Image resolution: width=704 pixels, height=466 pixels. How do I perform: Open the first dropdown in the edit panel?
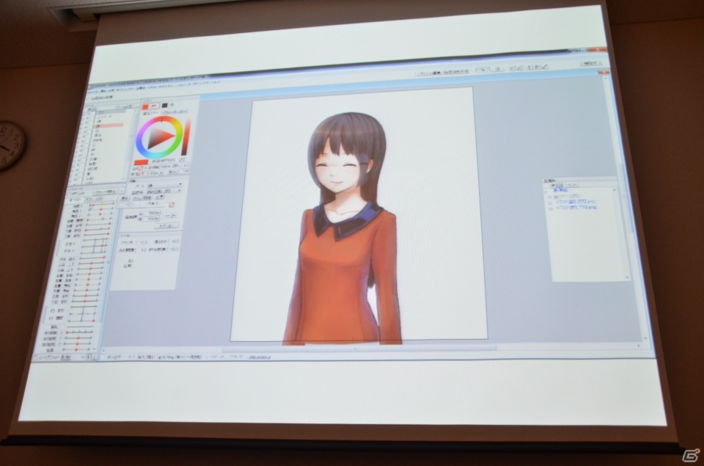(164, 185)
